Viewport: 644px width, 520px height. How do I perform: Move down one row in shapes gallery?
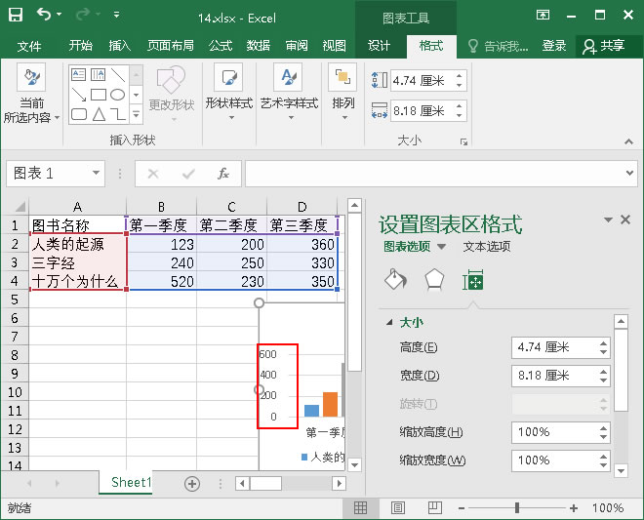(137, 95)
